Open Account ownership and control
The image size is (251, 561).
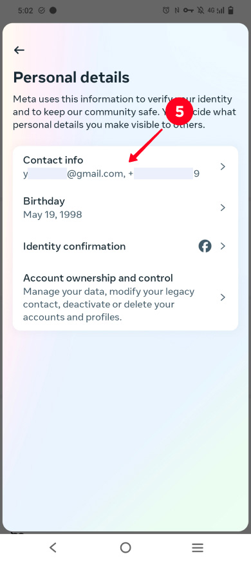[126, 297]
